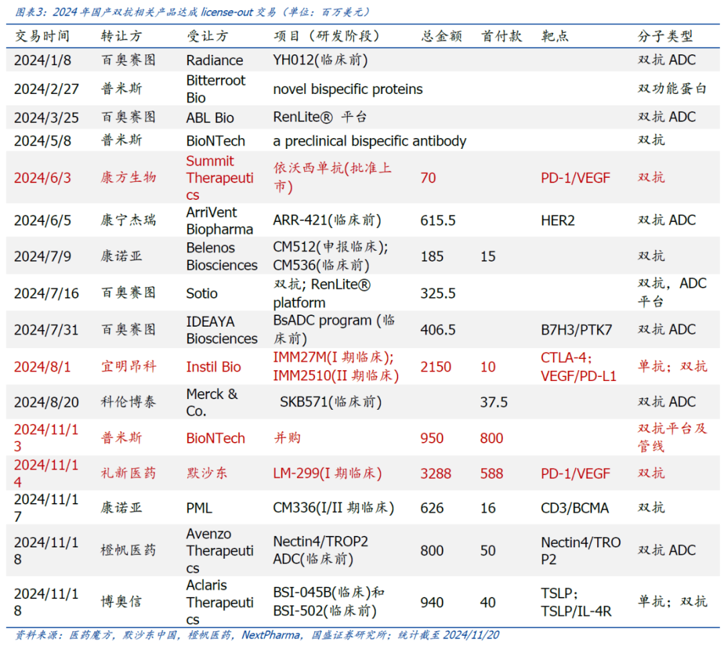Select the date cell '2024/1/8'

coord(42,60)
